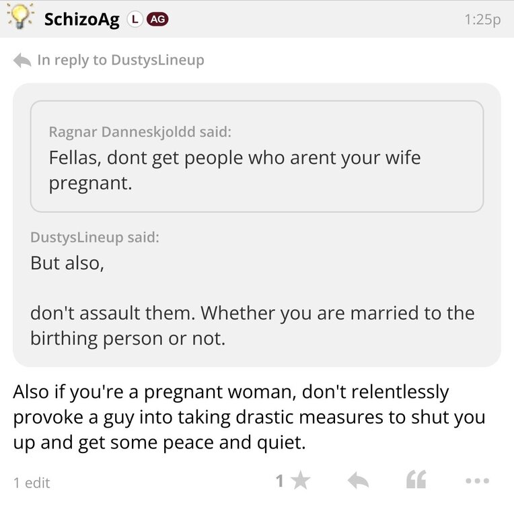Quote this post with the quotation icon
Viewport: 514px width, 505px height.
(416, 480)
